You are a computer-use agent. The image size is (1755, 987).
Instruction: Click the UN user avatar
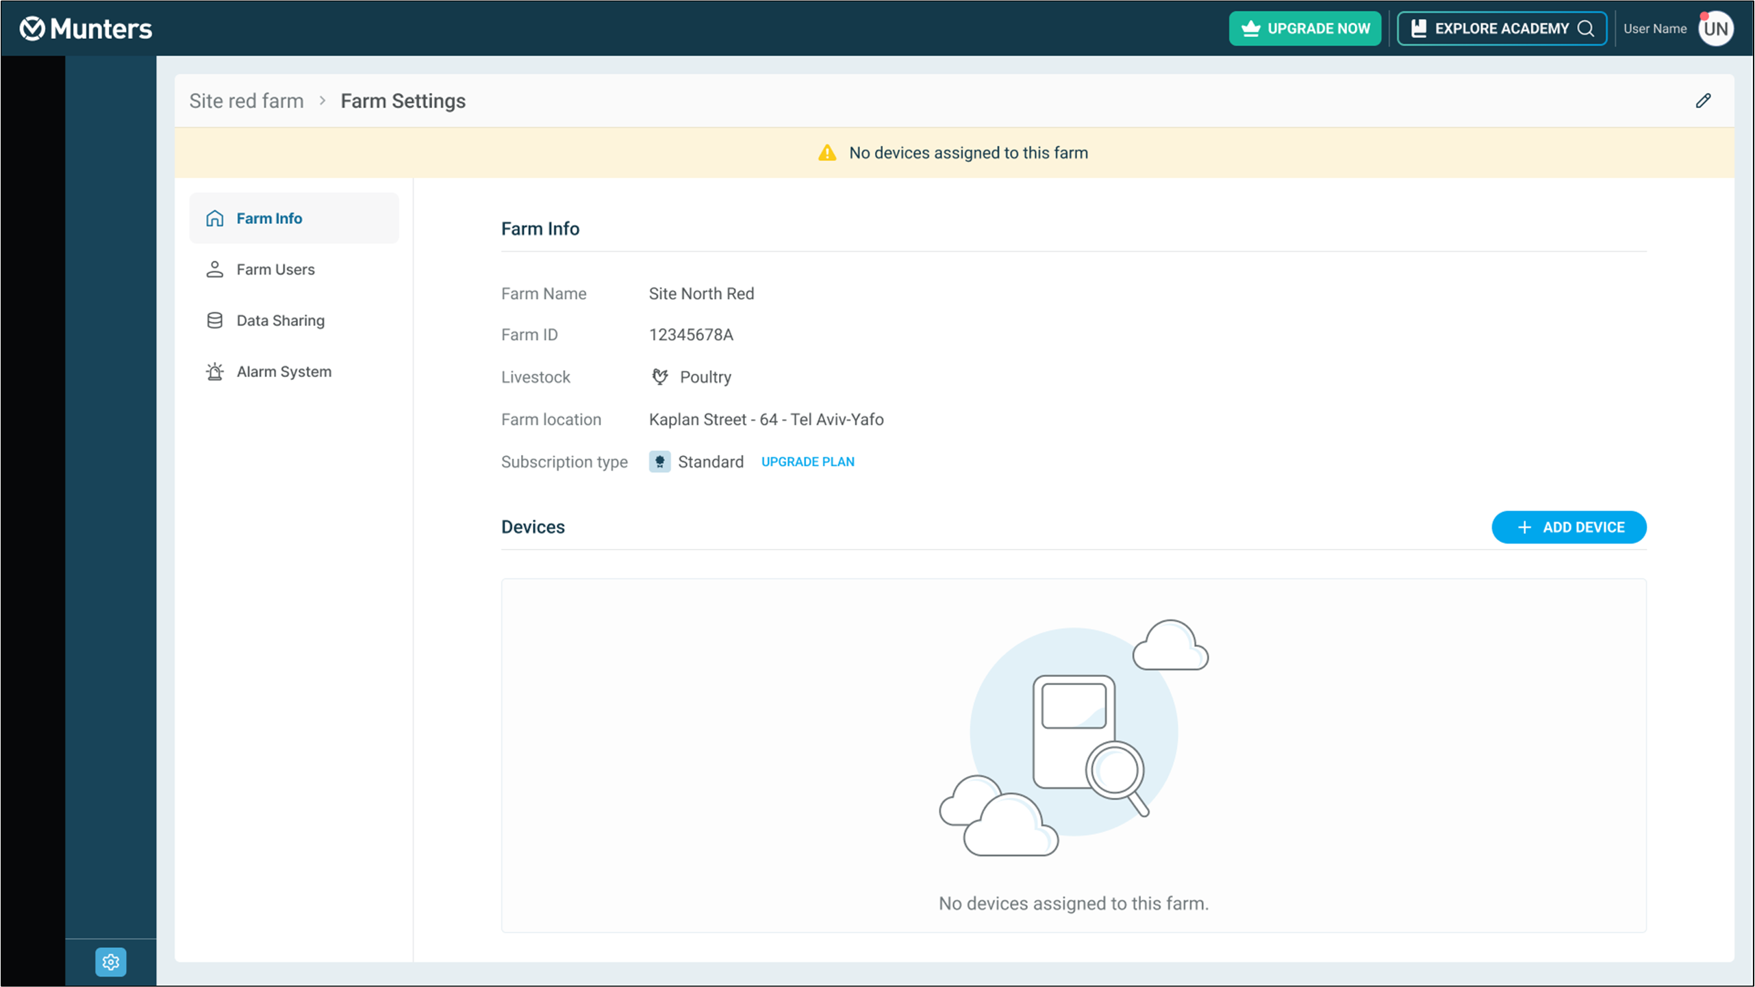coord(1715,29)
